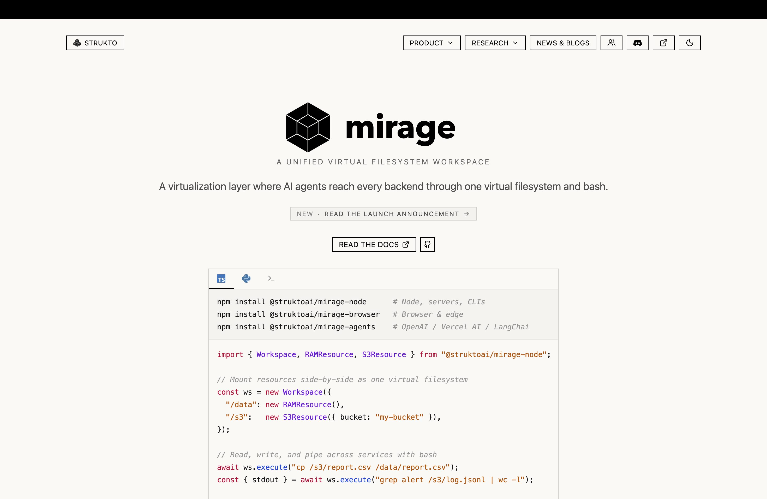Click the mirage-agents npm install line
The image size is (767, 499).
point(296,327)
